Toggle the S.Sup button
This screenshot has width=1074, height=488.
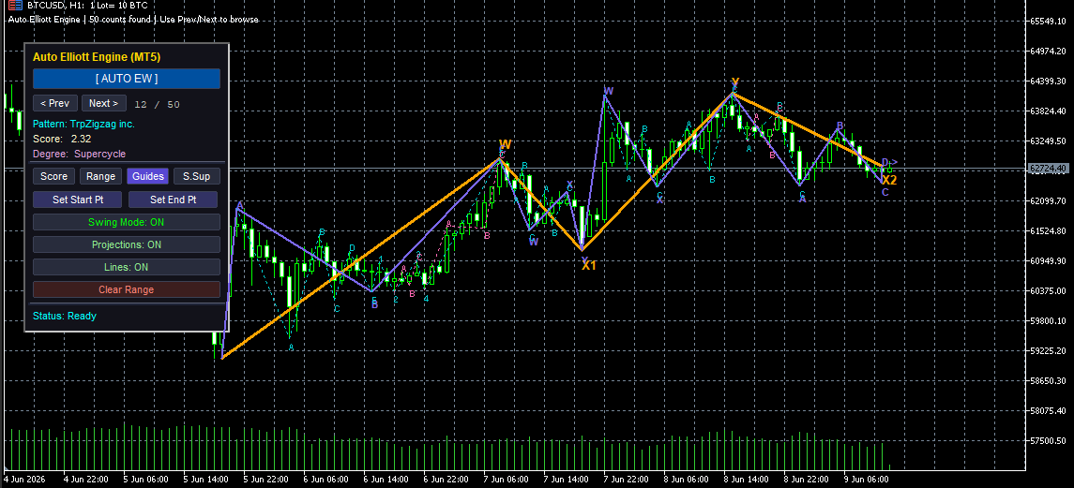point(197,177)
